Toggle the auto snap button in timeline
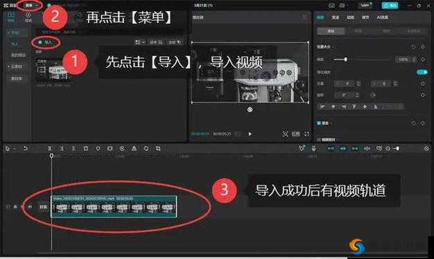Viewport: 434px width, 259px height. coord(342,148)
